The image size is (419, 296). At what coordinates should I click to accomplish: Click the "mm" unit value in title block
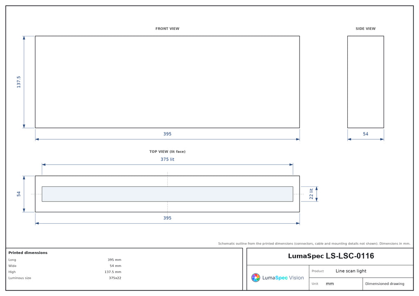click(330, 284)
